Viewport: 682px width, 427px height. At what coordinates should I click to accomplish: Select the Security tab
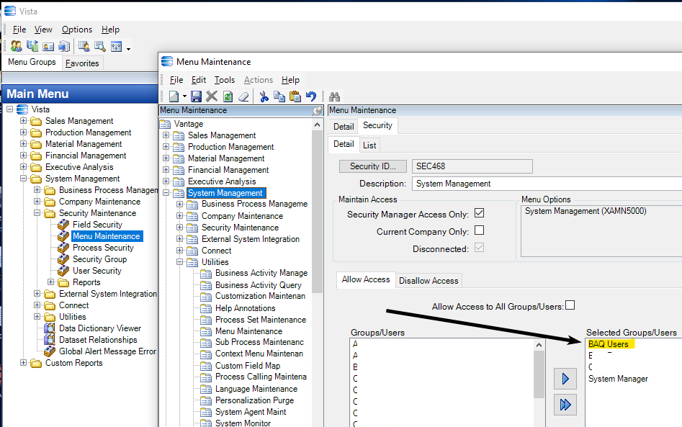377,126
